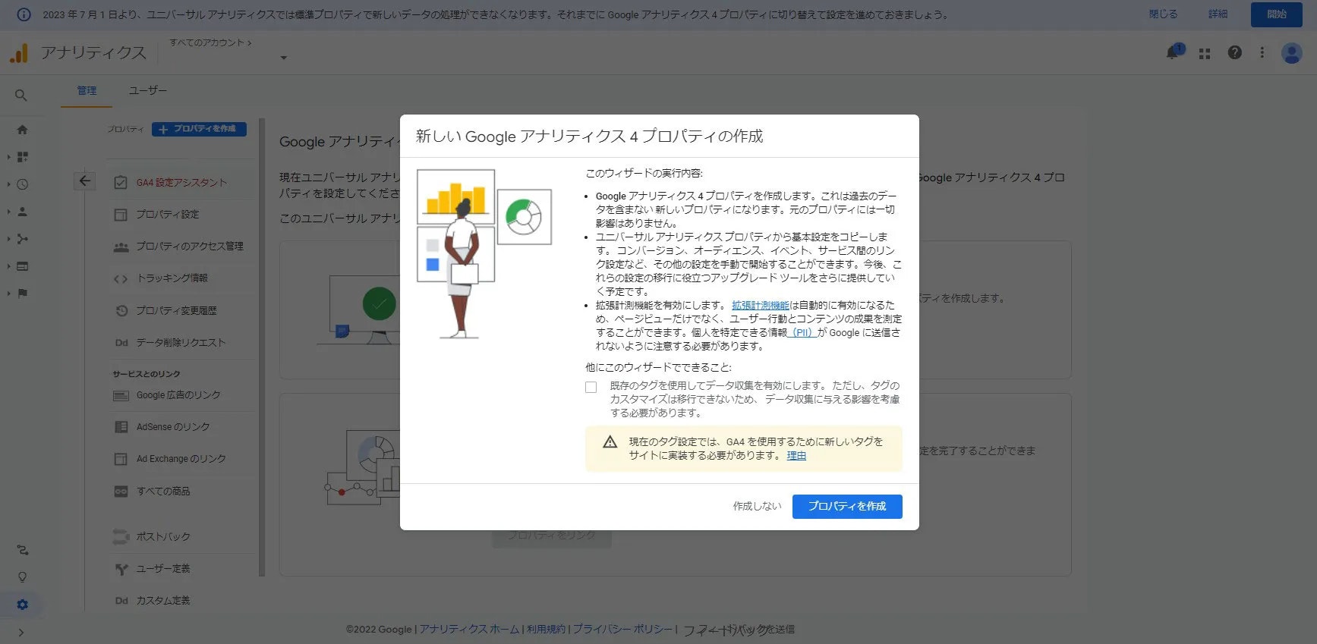This screenshot has height=644, width=1317.
Task: Open the search icon in left sidebar
Action: pos(21,95)
